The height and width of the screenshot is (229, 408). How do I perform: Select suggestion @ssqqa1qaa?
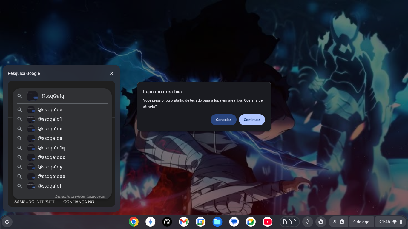pyautogui.click(x=62, y=176)
